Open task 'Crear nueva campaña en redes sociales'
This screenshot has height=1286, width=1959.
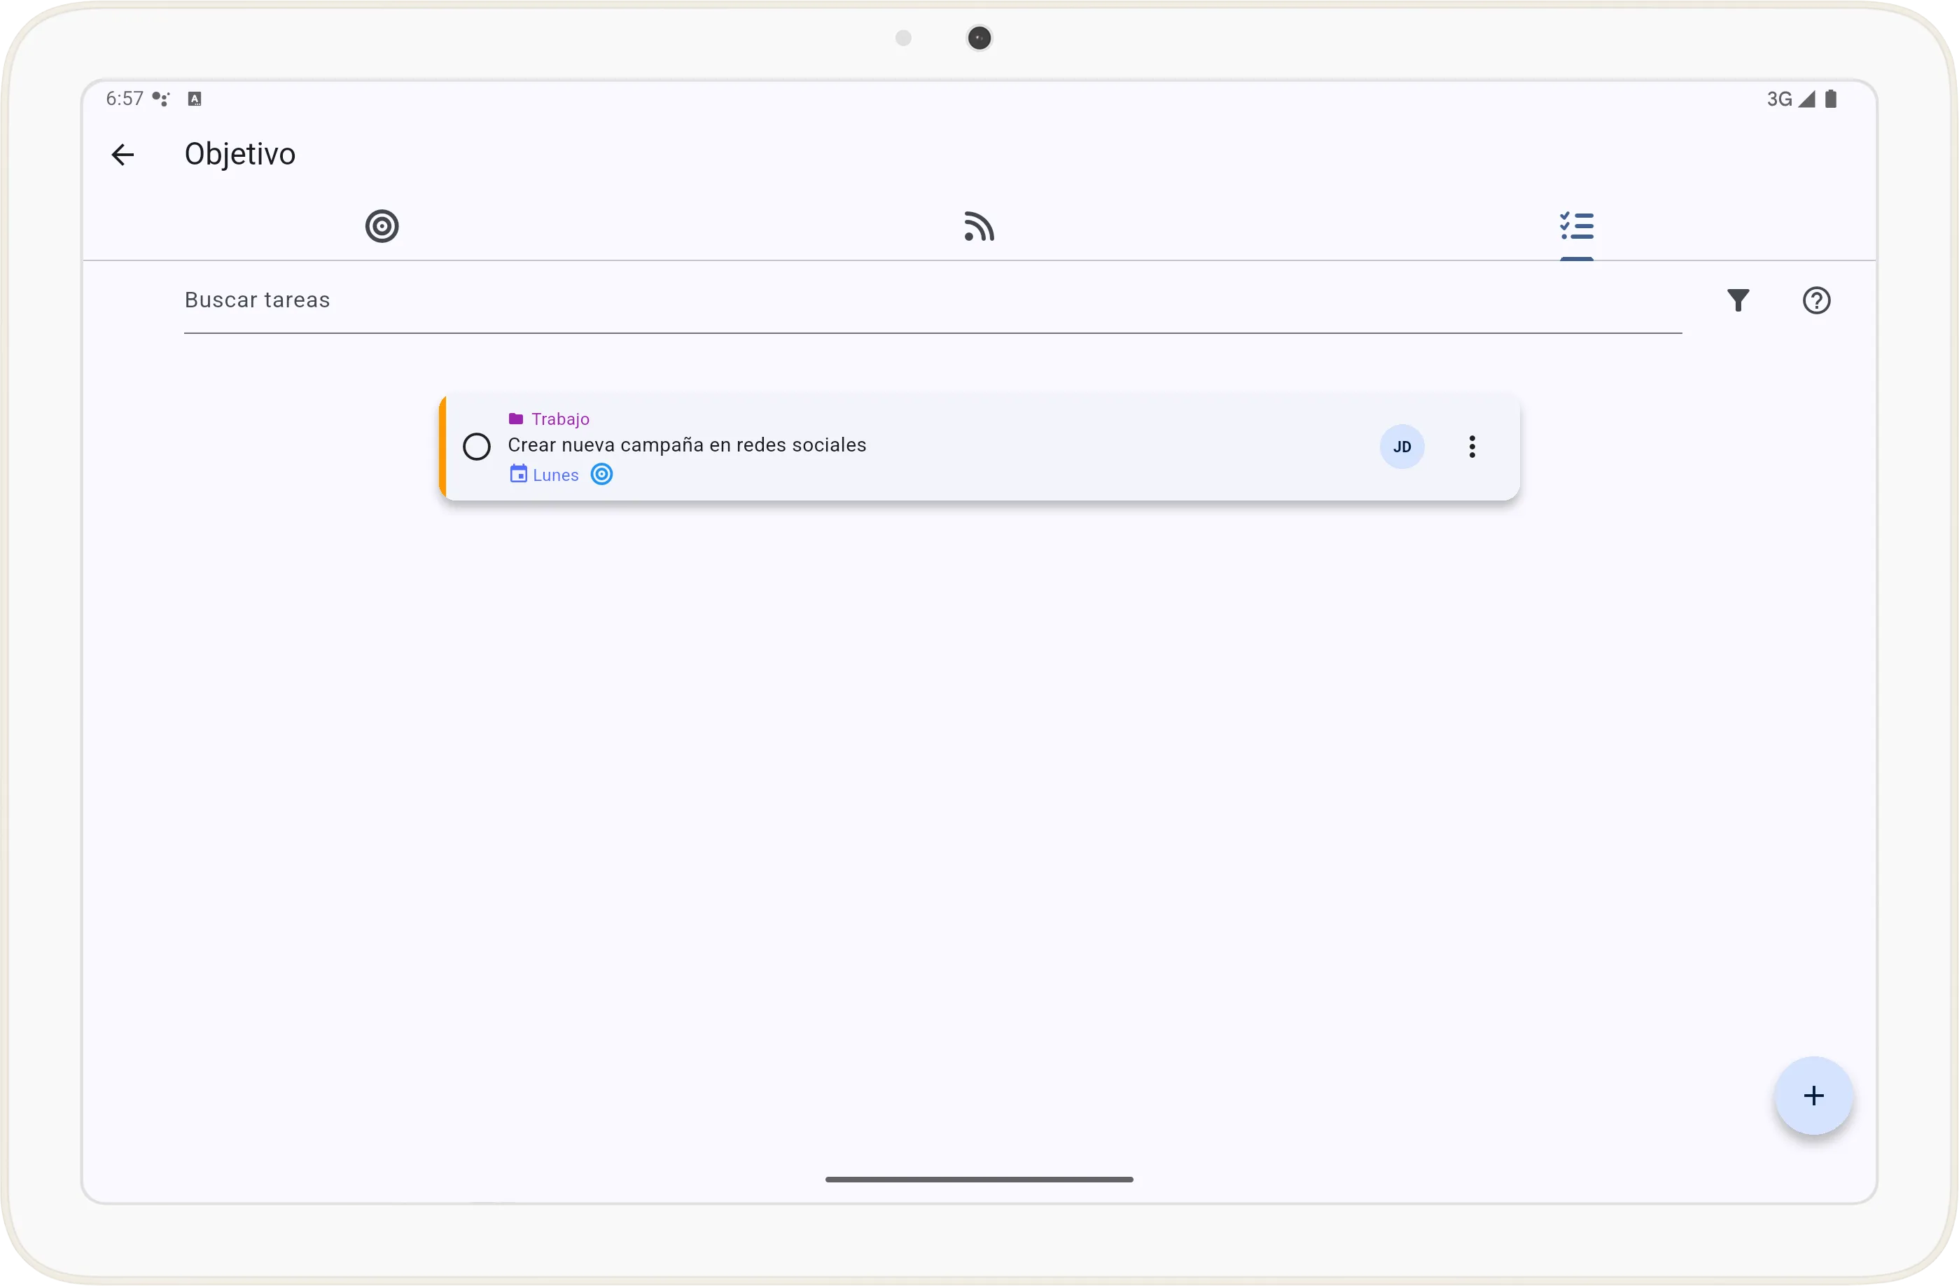coord(686,445)
